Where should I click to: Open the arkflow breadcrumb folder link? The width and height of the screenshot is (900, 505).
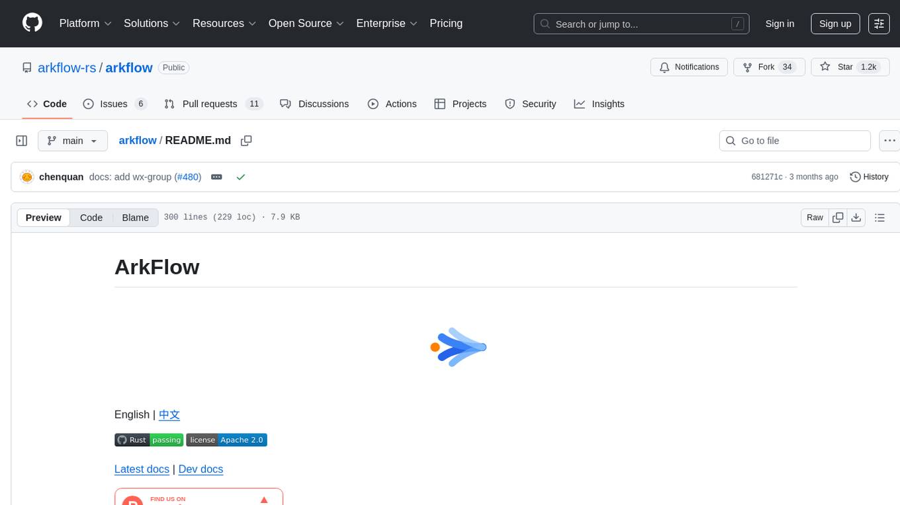[x=138, y=140]
